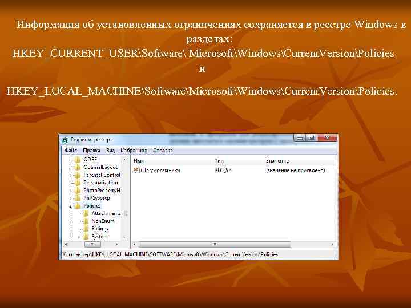411x308 pixels.
Task: Click tree pane horizontal scroll left arrow
Action: (x=66, y=244)
